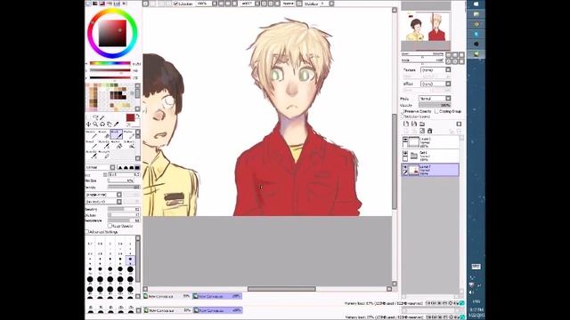Select Layer 7 in layer list
The image size is (570, 320).
[x=430, y=170]
